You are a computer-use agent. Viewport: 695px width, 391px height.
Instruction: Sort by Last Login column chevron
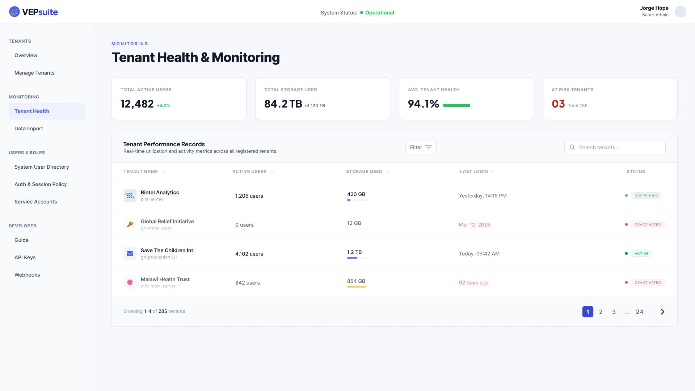coord(493,172)
